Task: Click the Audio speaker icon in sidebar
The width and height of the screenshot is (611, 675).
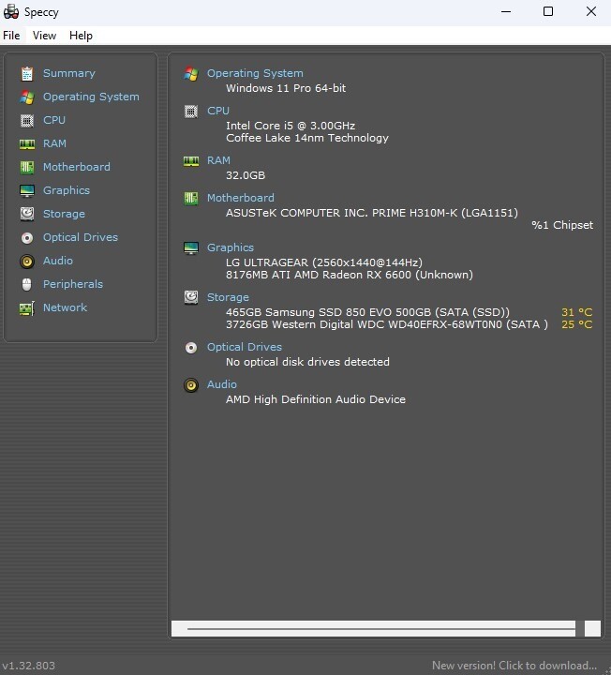Action: click(27, 261)
